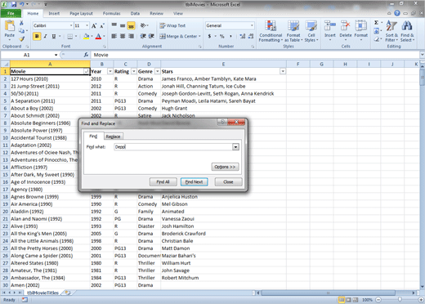The image size is (425, 304).
Task: Open the General number format dropdown
Action: click(252, 25)
